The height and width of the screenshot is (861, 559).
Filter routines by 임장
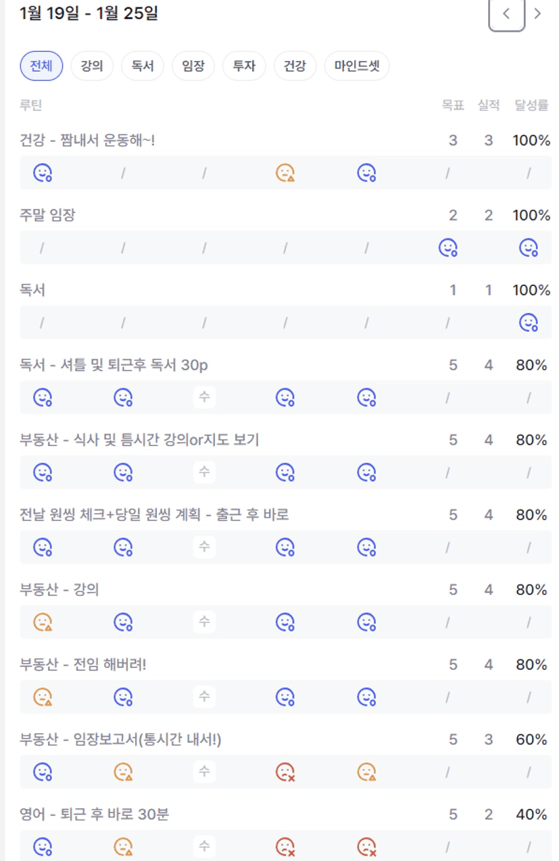pos(193,66)
